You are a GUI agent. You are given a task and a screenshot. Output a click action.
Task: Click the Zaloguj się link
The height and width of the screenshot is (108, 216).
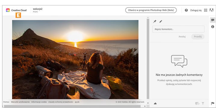(x=196, y=10)
